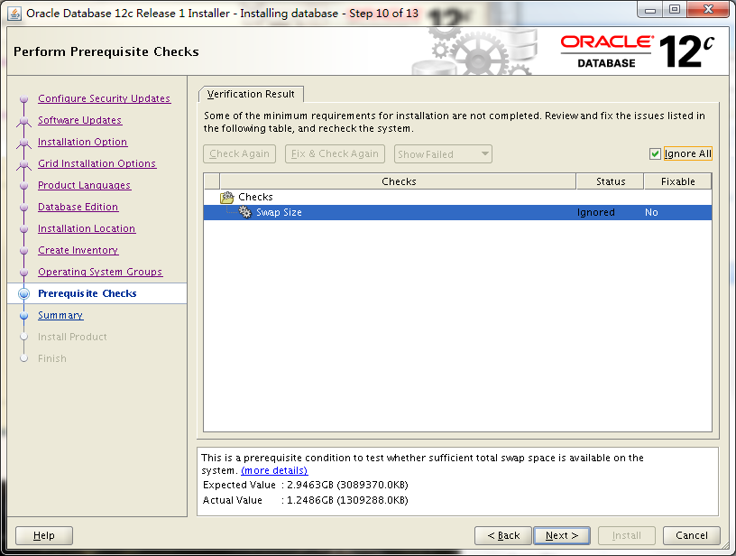This screenshot has width=736, height=556.
Task: Go back to the Database Edition step
Action: (78, 207)
